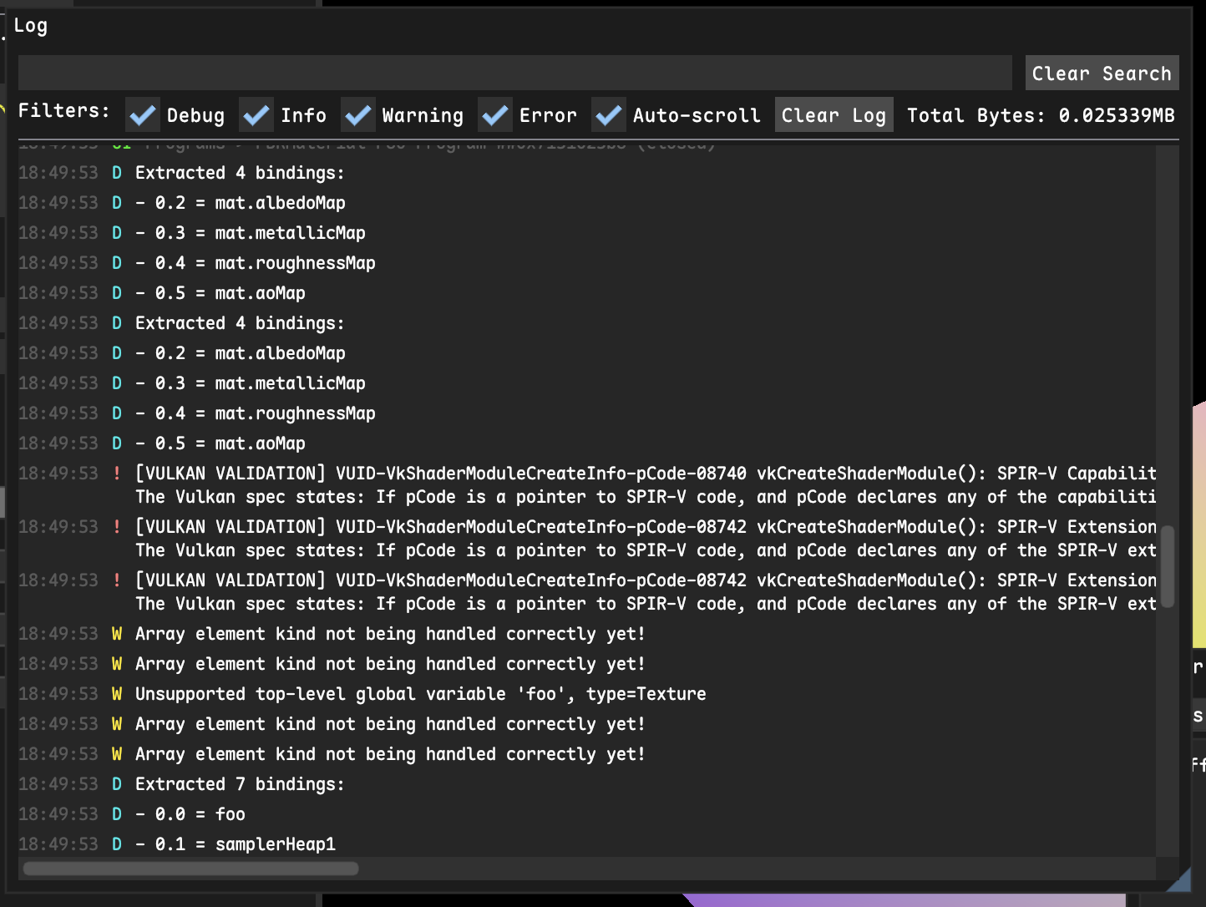Click the D icon next to the 'mat.albedoMap' binding
The width and height of the screenshot is (1206, 907).
(x=117, y=202)
